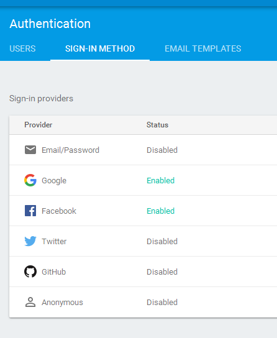Screen dimensions: 277x338
Task: Open the Email/Password provider row
Action: (143, 150)
